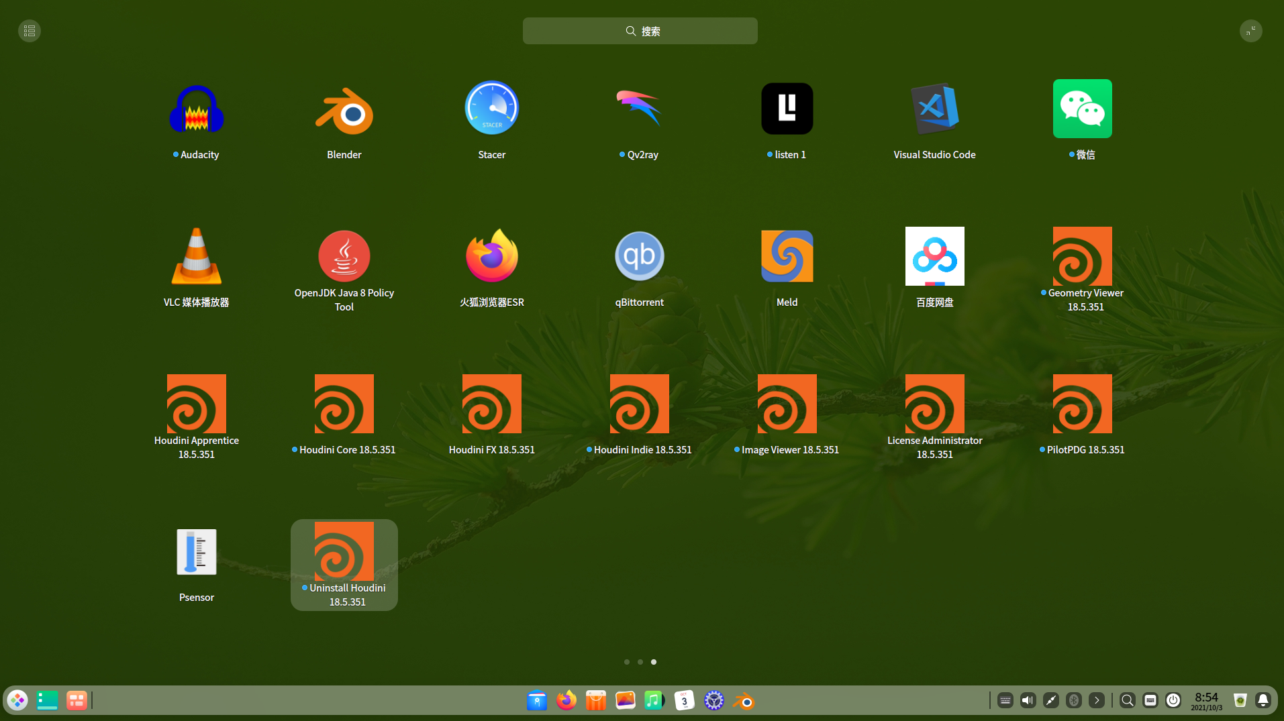Open PilotPDG 18.5.351
This screenshot has width=1284, height=721.
[x=1082, y=404]
